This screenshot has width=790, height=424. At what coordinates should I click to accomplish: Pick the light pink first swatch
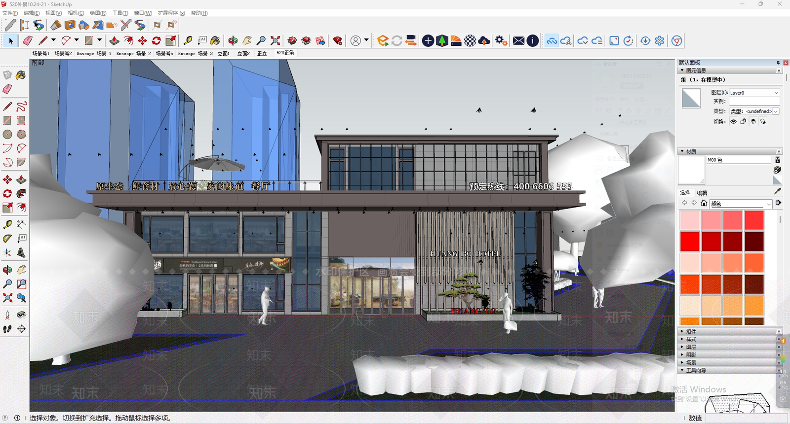click(x=690, y=220)
